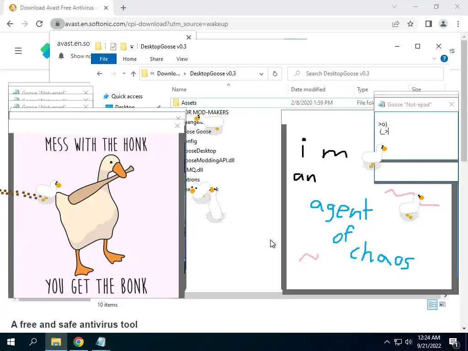Image resolution: width=468 pixels, height=351 pixels.
Task: Click Downloads breadcrumb in Explorer path
Action: [169, 74]
